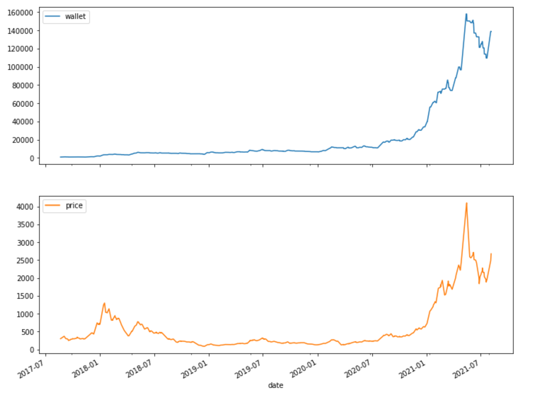Image resolution: width=539 pixels, height=409 pixels.
Task: Click the 2018-07 date tick label
Action: coord(139,369)
